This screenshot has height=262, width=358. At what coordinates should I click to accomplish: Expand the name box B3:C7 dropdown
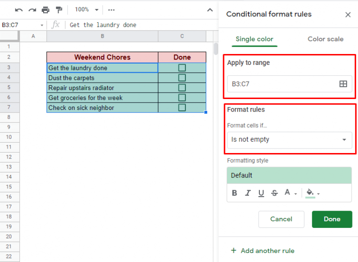pos(42,25)
